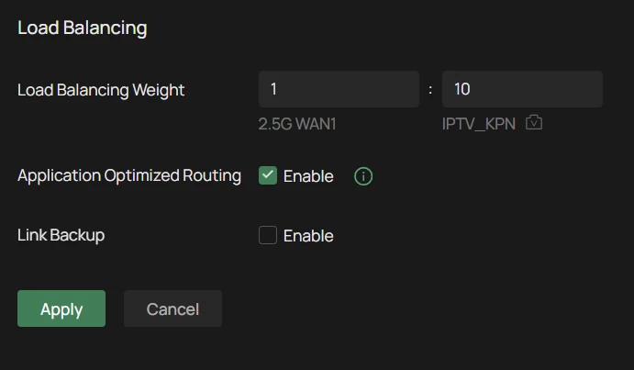
Task: Click the weight field showing value 10
Action: [522, 89]
